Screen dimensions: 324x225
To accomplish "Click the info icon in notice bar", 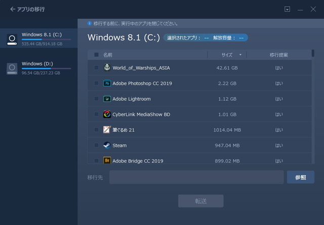I will [90, 23].
